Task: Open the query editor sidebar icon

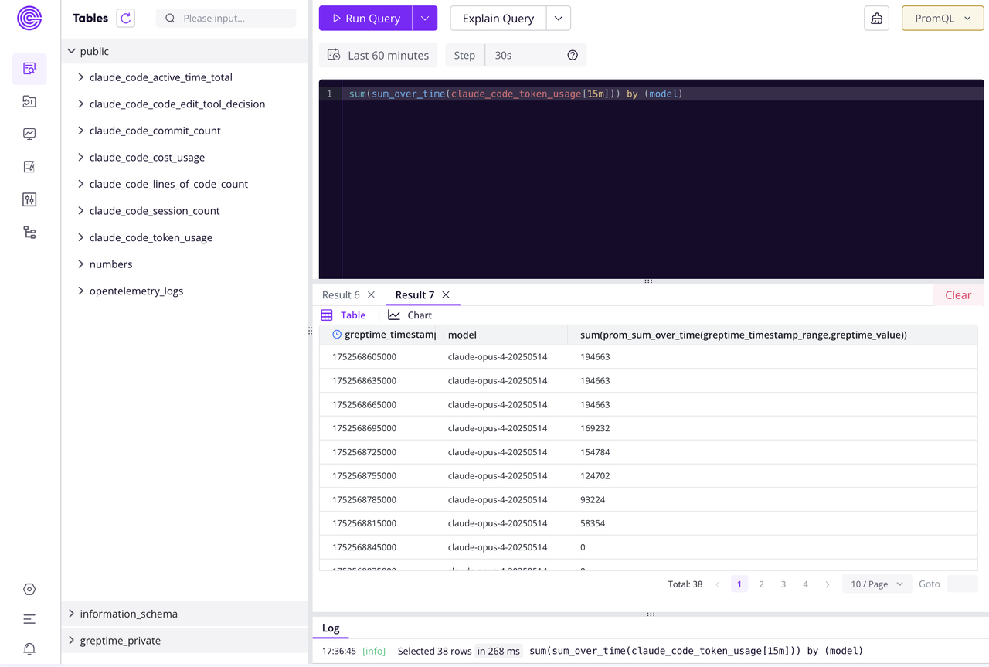Action: (x=29, y=69)
